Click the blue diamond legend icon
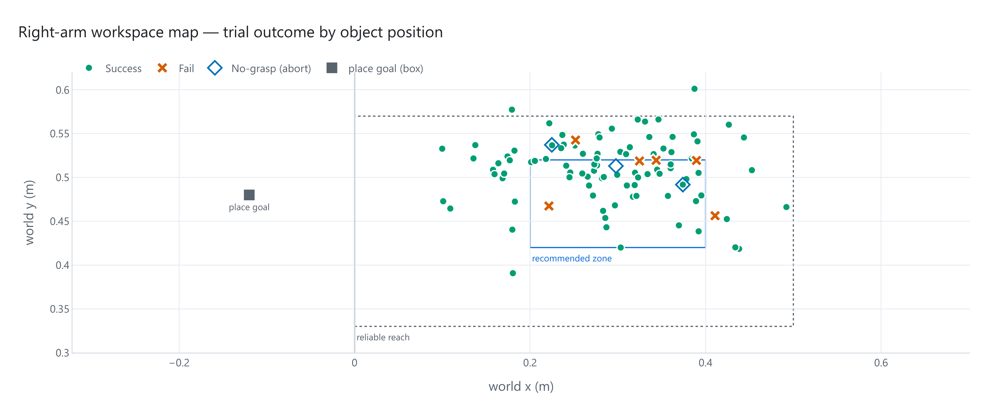The width and height of the screenshot is (1008, 411). 215,68
